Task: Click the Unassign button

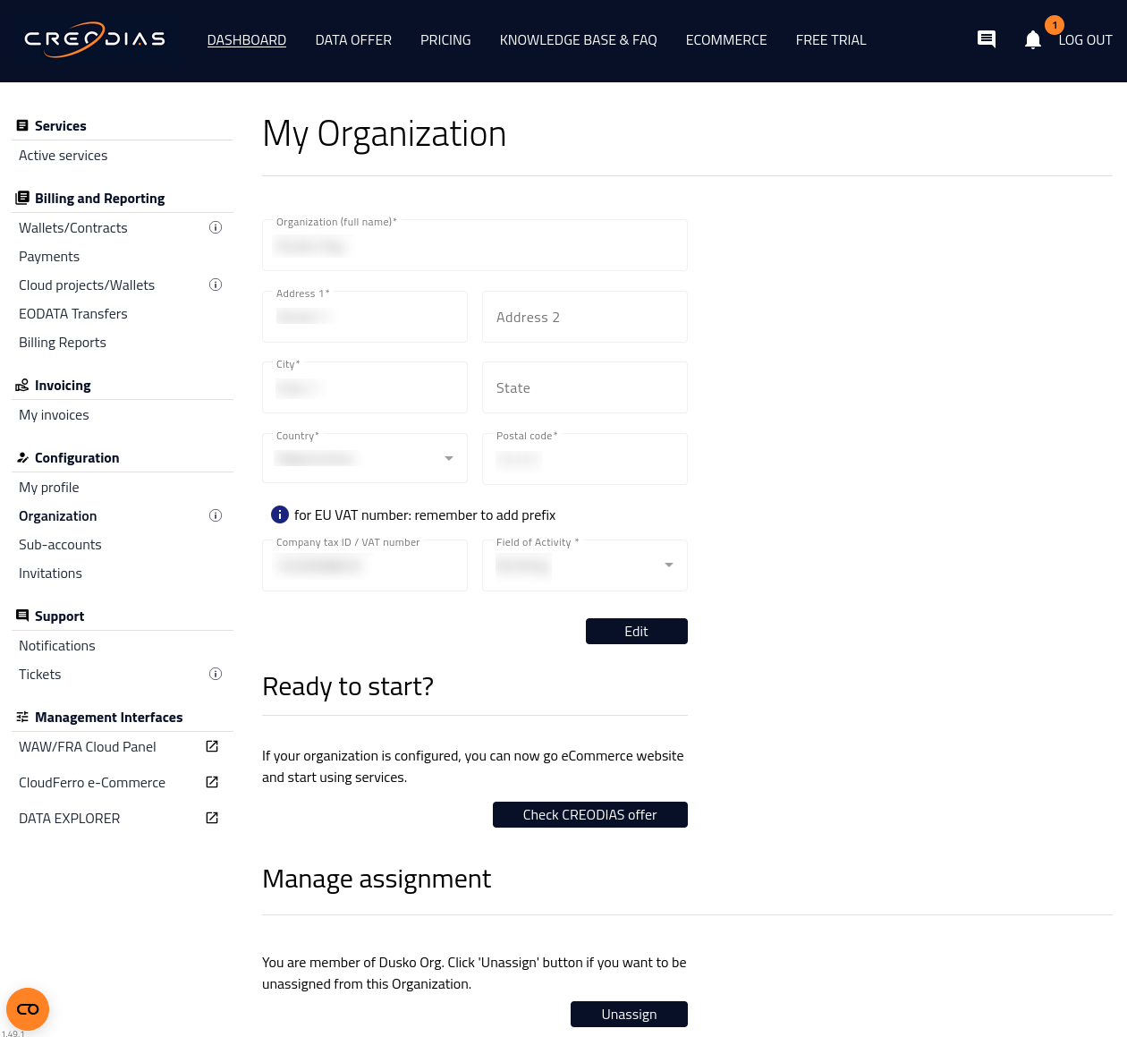Action: (x=629, y=1014)
